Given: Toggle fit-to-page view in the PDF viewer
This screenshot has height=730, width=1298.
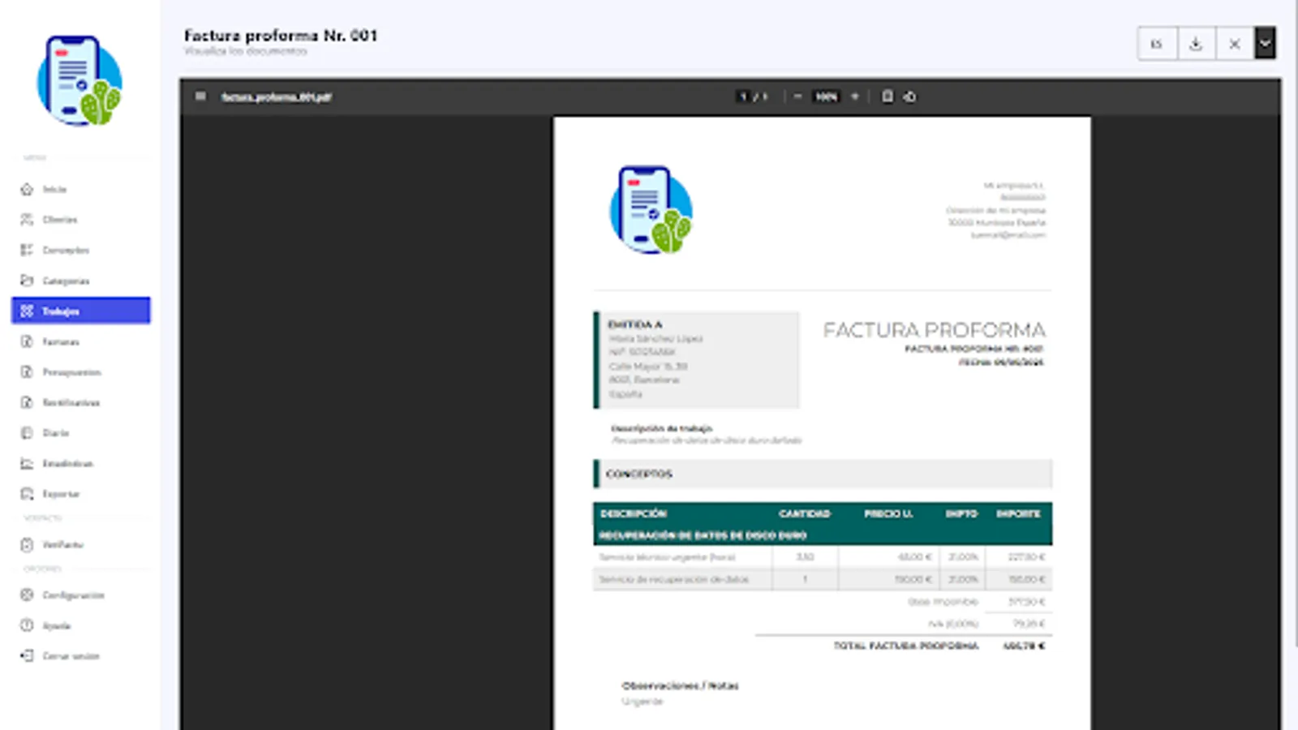Looking at the screenshot, I should click(x=887, y=97).
